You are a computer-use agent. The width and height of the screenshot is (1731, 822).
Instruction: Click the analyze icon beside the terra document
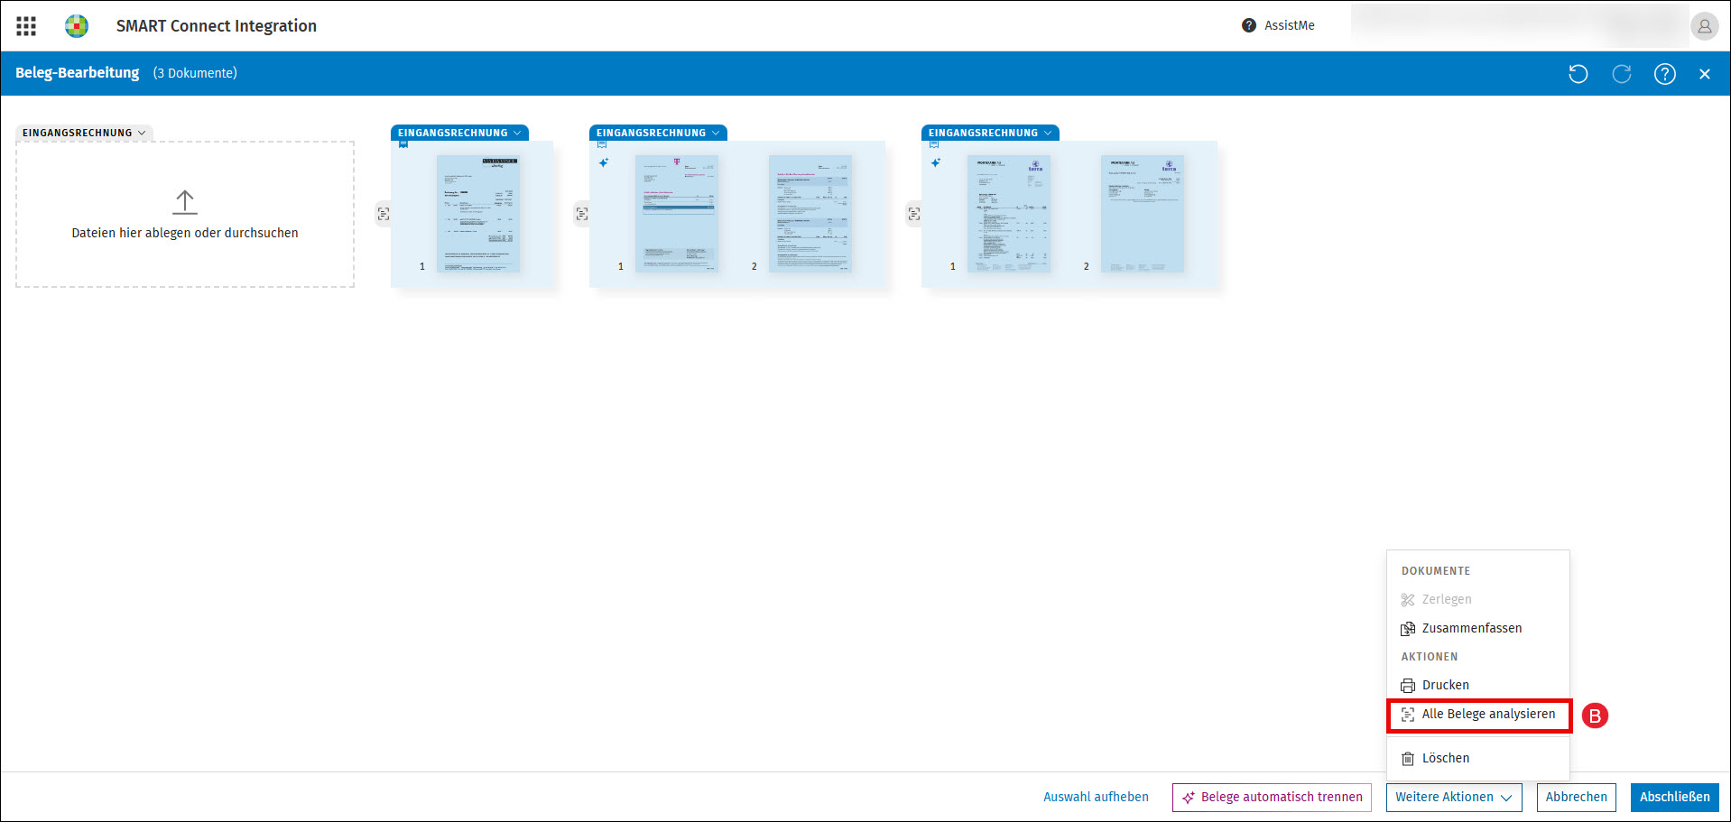click(x=914, y=214)
